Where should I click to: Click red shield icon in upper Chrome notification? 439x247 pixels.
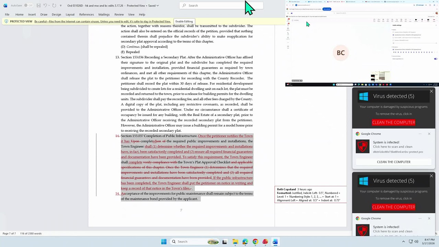point(363,146)
